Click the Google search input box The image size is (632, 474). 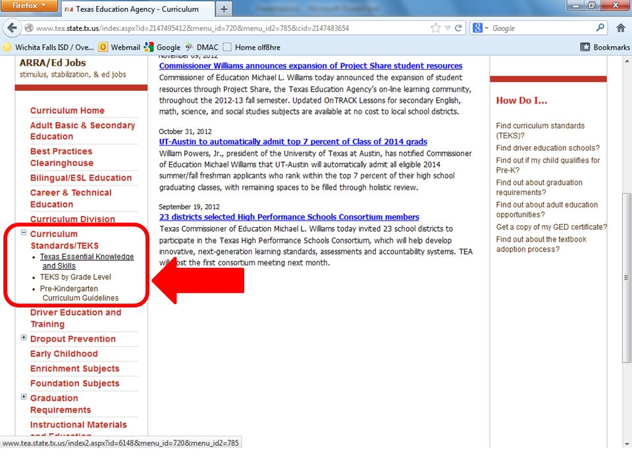pos(542,28)
